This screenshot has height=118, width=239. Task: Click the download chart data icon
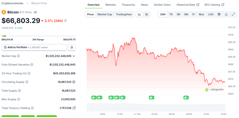(x=226, y=14)
